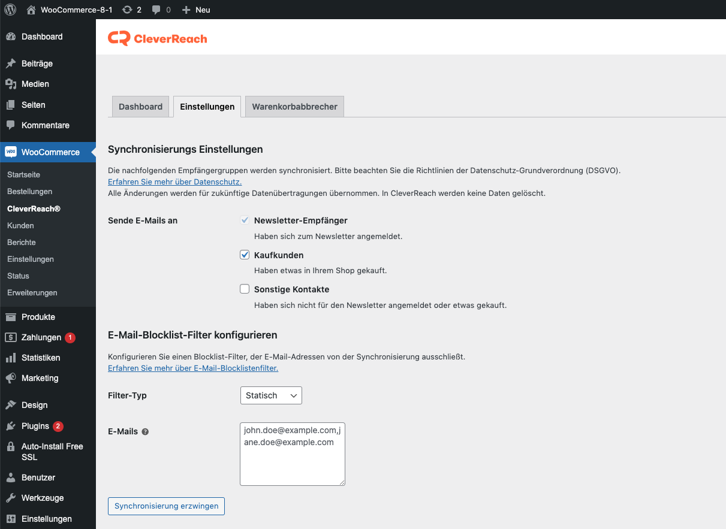Click the Plugins plug icon in sidebar
726x529 pixels.
click(x=11, y=426)
